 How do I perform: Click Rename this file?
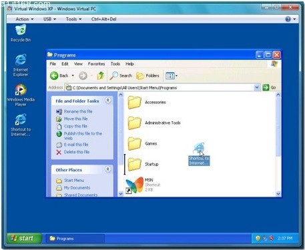[x=78, y=111]
